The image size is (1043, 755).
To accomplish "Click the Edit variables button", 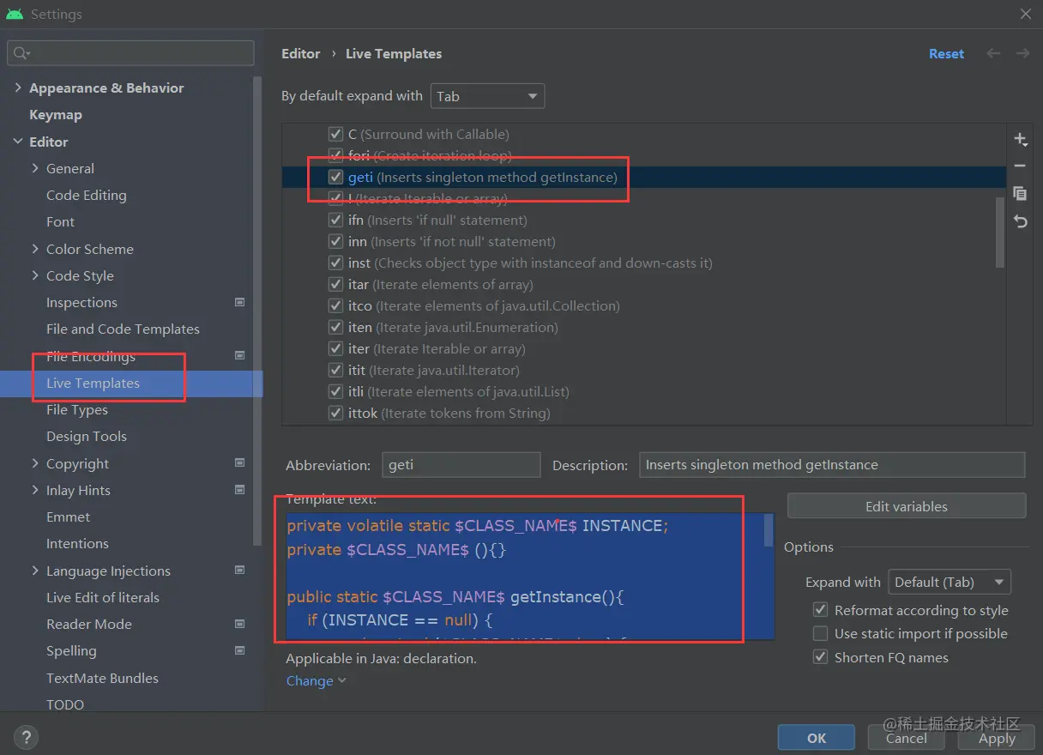I will point(907,506).
